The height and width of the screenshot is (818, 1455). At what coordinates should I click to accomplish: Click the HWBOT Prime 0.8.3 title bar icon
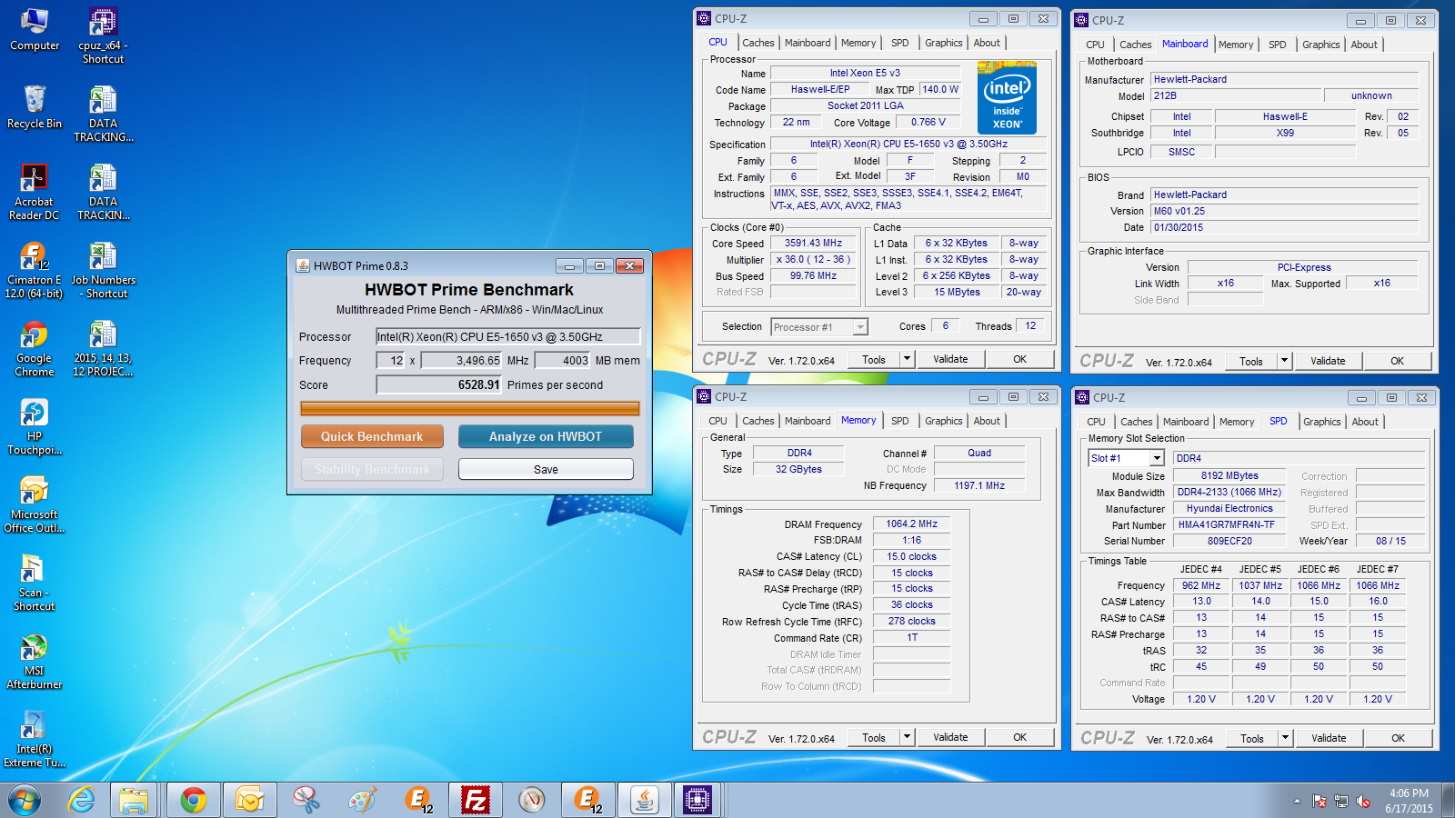click(x=304, y=265)
